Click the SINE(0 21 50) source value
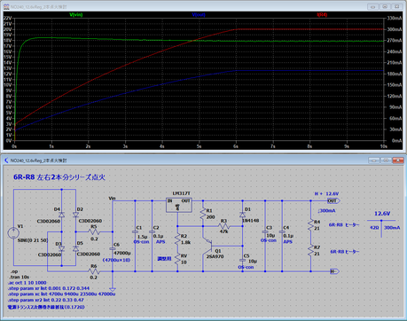 click(x=33, y=240)
